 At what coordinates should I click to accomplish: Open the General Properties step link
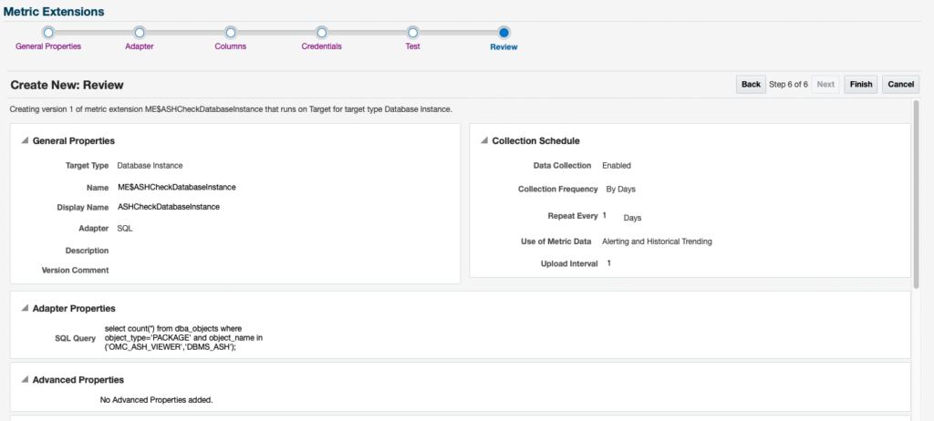tap(48, 46)
